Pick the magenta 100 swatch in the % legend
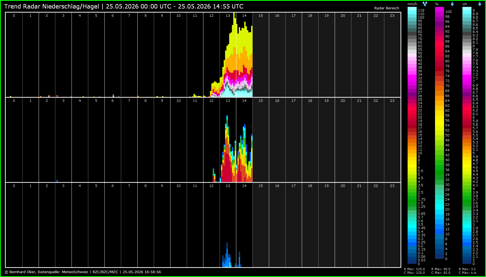This screenshot has height=277, width=486. click(x=439, y=9)
